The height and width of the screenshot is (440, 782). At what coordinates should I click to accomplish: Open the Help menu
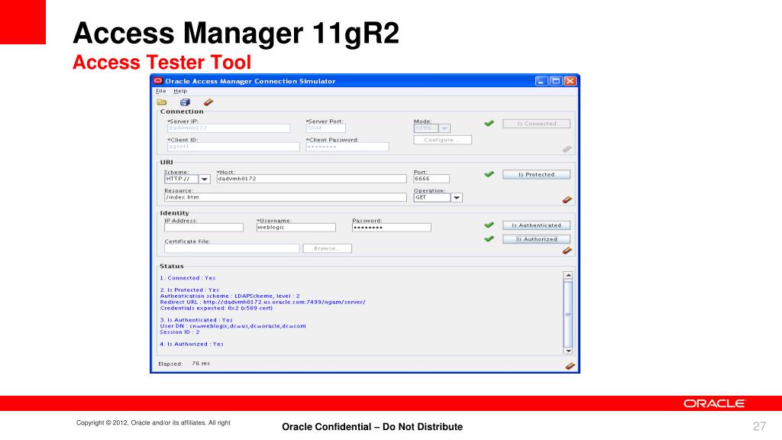pos(180,92)
